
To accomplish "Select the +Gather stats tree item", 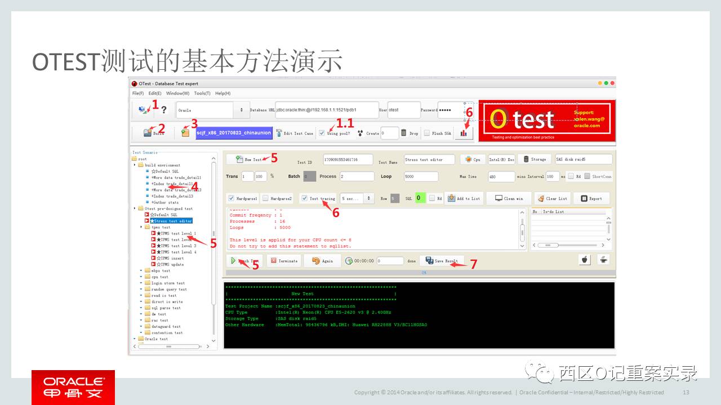I will pyautogui.click(x=165, y=202).
